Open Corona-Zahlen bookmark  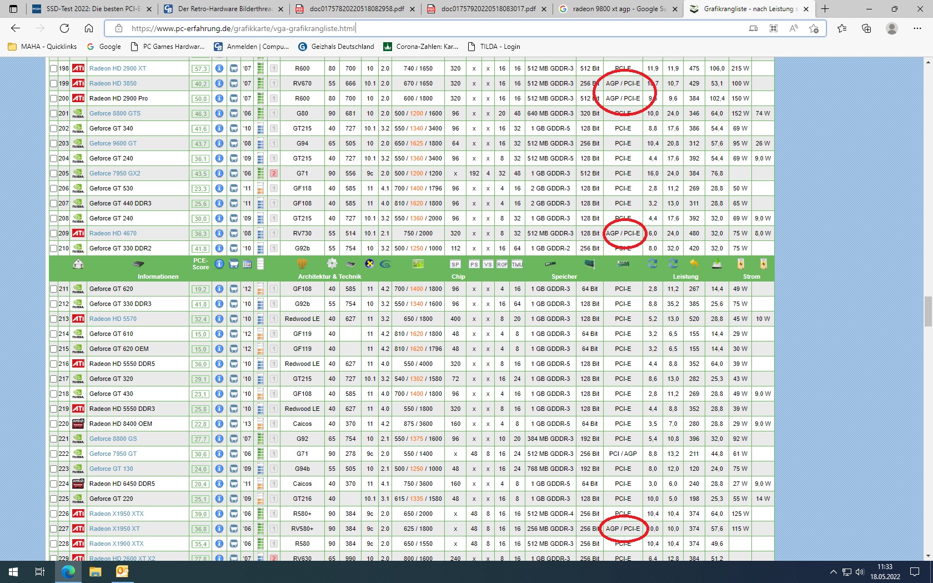pyautogui.click(x=421, y=47)
